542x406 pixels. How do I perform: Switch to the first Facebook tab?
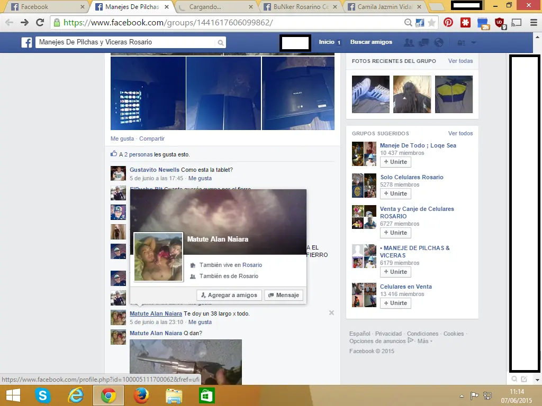tap(46, 6)
